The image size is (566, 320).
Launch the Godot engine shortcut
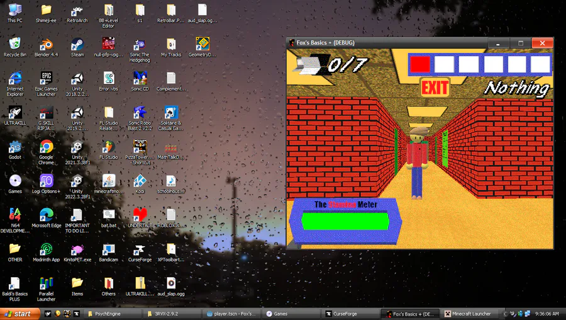click(x=15, y=150)
